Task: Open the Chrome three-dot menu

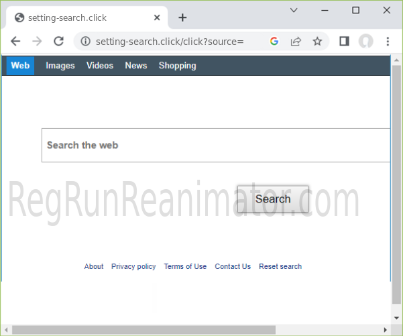Action: pyautogui.click(x=388, y=41)
